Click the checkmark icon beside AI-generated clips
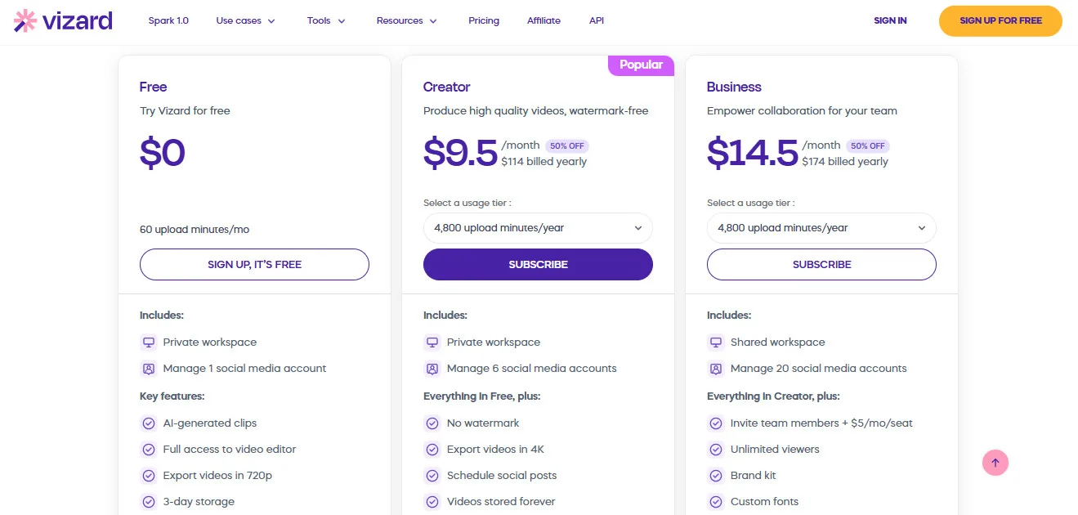 (x=149, y=423)
